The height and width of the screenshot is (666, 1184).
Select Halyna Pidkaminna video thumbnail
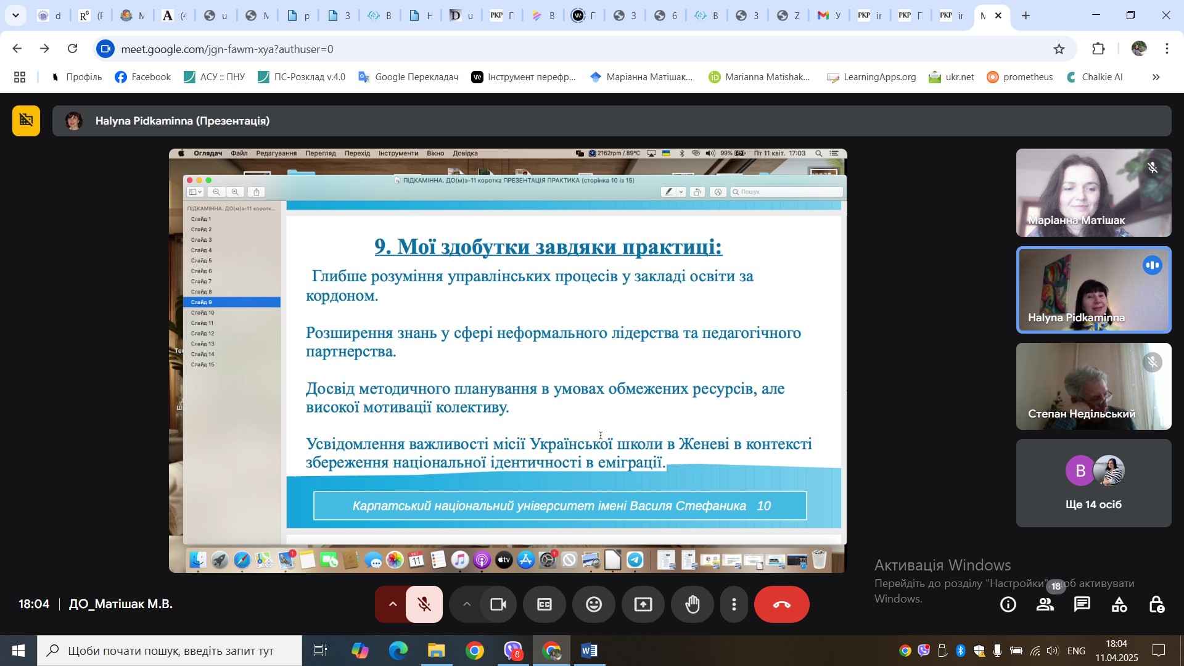click(1093, 290)
